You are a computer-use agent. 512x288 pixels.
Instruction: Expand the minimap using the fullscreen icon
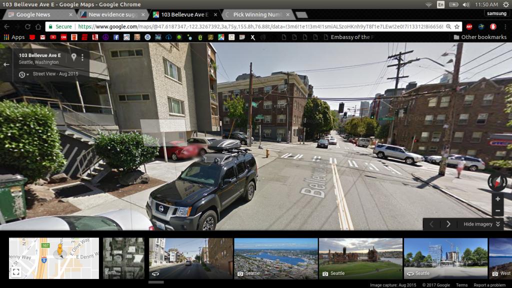16,272
